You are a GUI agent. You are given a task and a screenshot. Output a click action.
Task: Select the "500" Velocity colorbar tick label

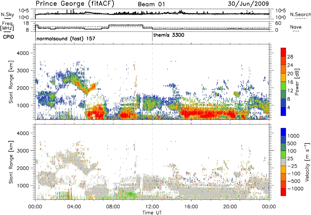[292, 143]
